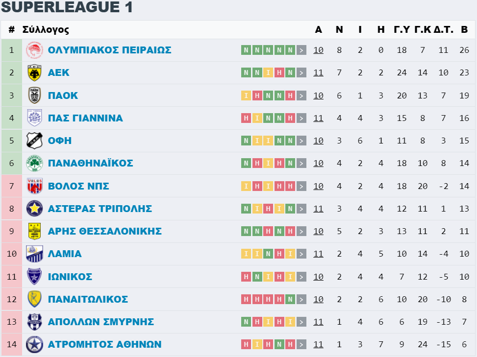Expand form arrow in Λαμία row
The image size is (477, 357).
click(301, 254)
